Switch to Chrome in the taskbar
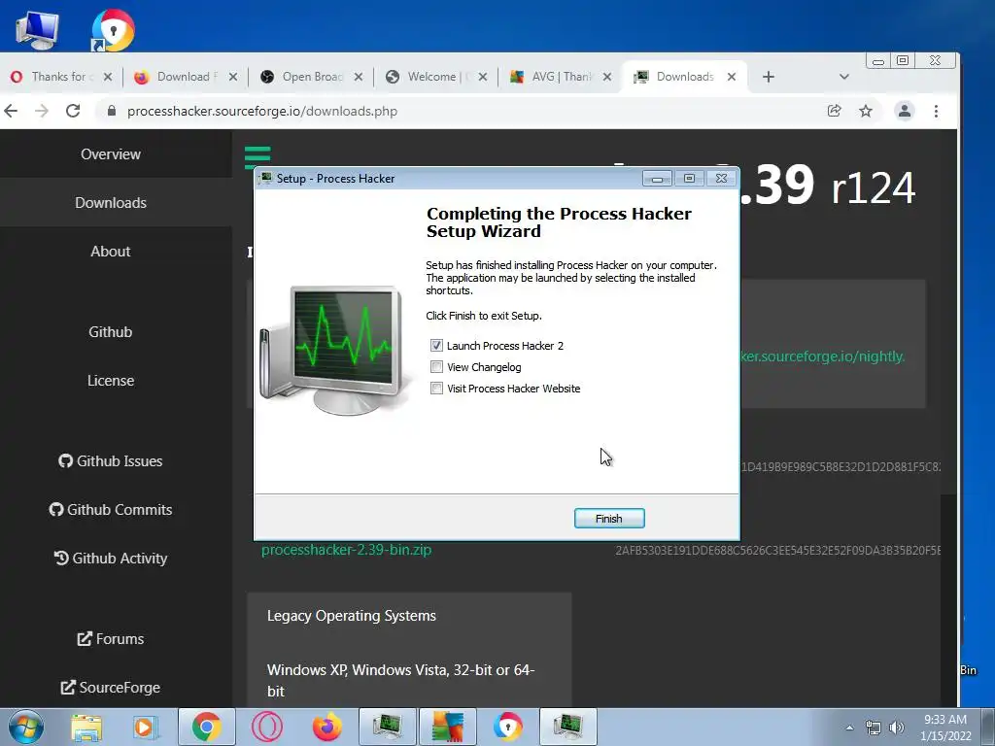This screenshot has height=746, width=995. (206, 727)
